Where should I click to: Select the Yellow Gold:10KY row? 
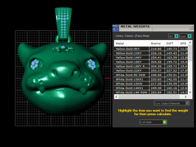click(151, 53)
